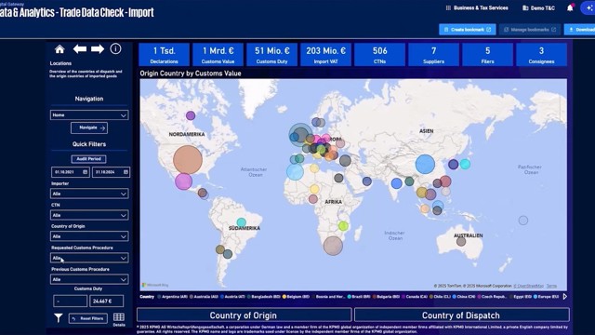Click the Audit Period button

pyautogui.click(x=89, y=159)
